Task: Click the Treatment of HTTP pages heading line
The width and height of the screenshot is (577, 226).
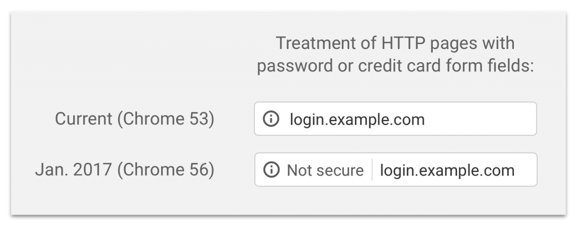Action: [394, 44]
